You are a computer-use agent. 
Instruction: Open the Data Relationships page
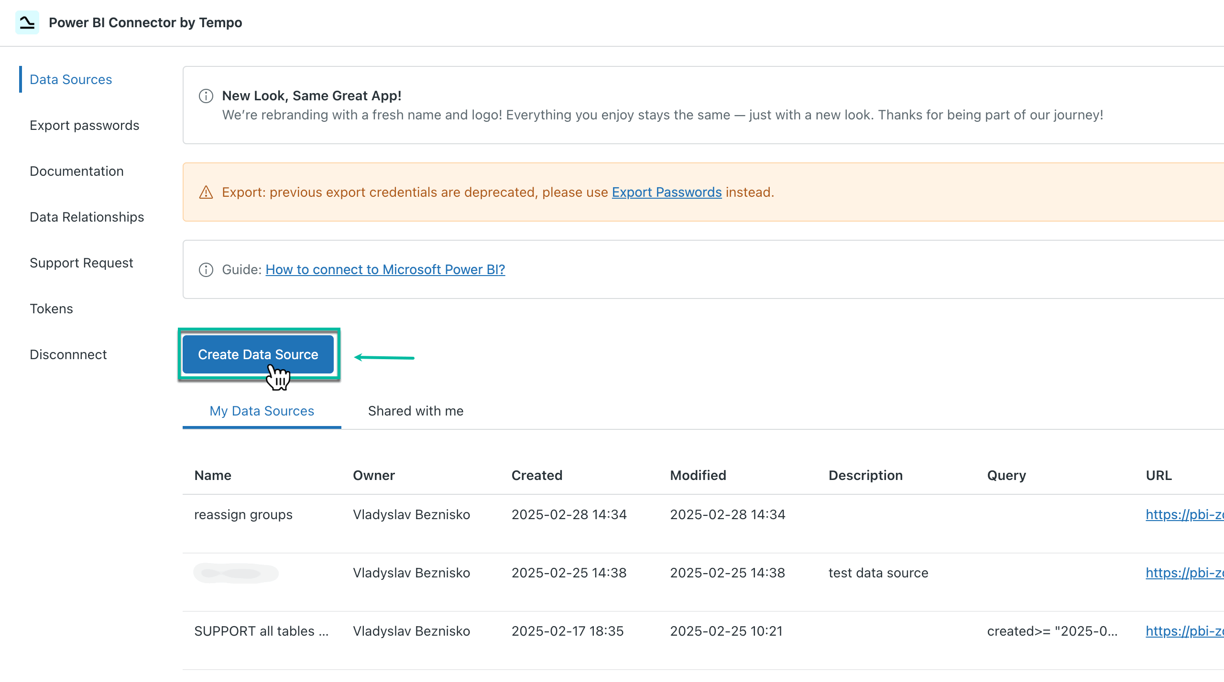pyautogui.click(x=87, y=217)
